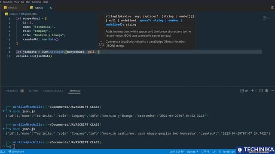Viewport: 275px width, 154px height.
Task: Click the active terminal prompt cursor
Action: coord(14,146)
